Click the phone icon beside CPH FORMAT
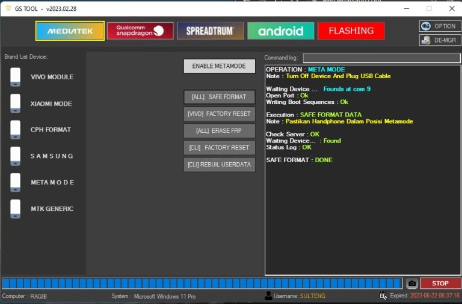 click(x=15, y=130)
